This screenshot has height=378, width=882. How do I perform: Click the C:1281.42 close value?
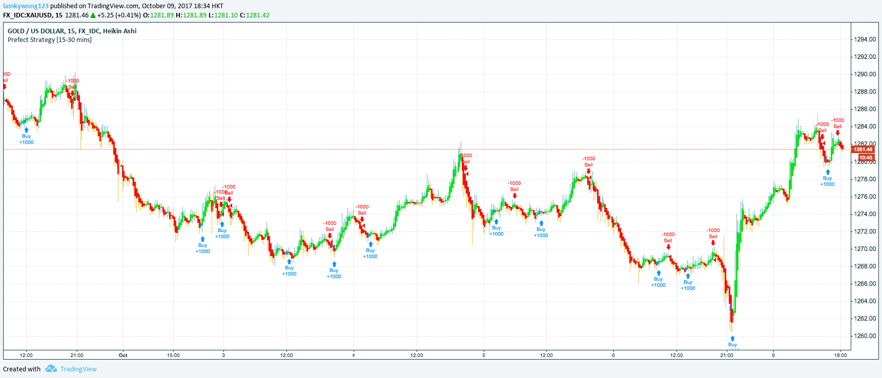click(x=255, y=15)
